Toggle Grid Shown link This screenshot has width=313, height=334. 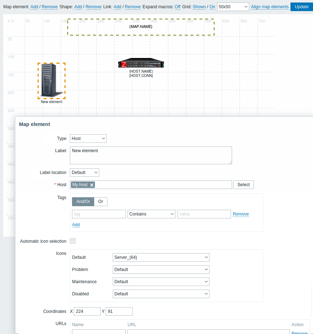(x=199, y=7)
